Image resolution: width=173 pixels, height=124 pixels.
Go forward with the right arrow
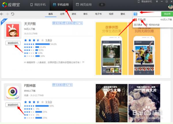coord(7,14)
